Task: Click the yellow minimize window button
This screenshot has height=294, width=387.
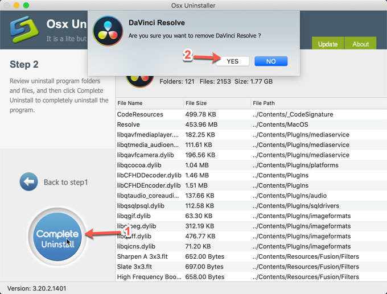Action: 17,5
